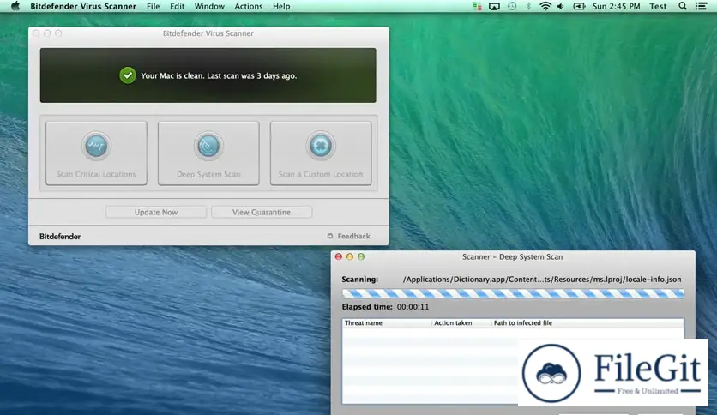Click the 'Your Mac is clean' status message
Viewport: 717px width, 415px height.
[x=219, y=75]
